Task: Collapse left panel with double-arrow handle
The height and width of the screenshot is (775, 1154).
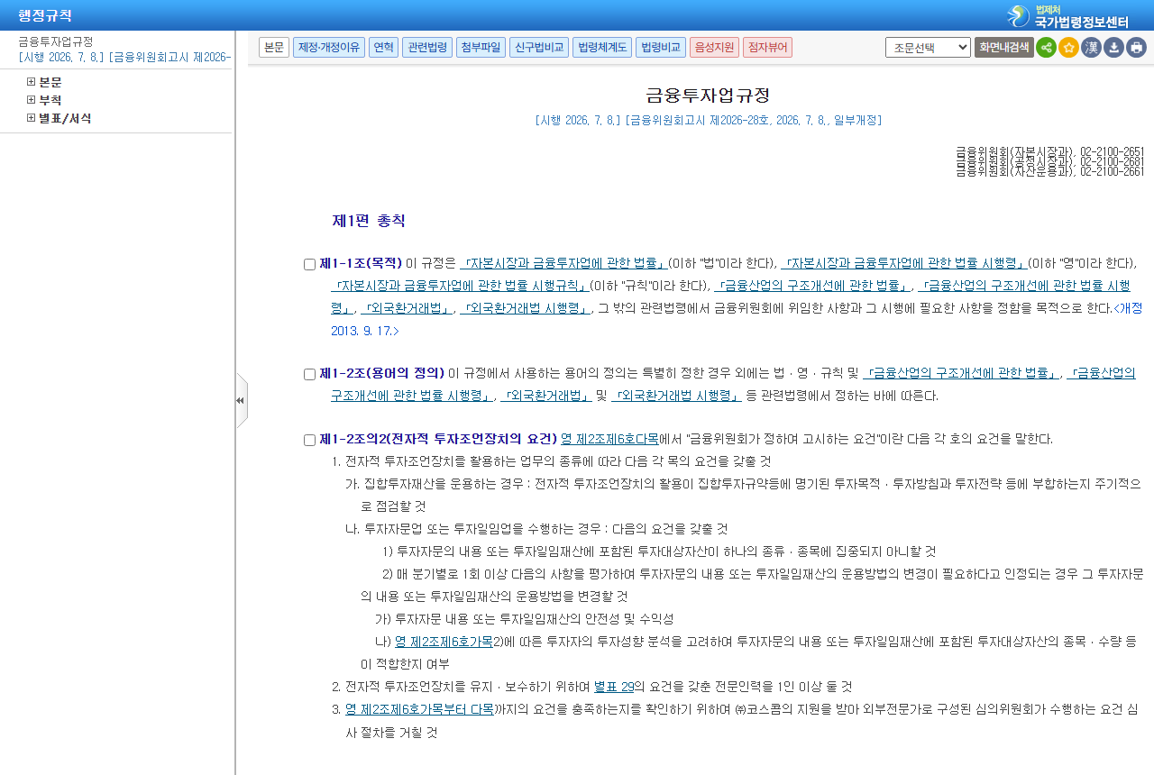Action: pos(241,400)
